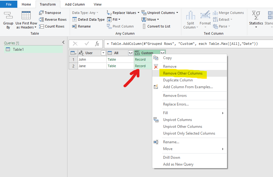Image resolution: width=273 pixels, height=177 pixels.
Task: Click the Record cell in Jane's row
Action: tap(143, 66)
